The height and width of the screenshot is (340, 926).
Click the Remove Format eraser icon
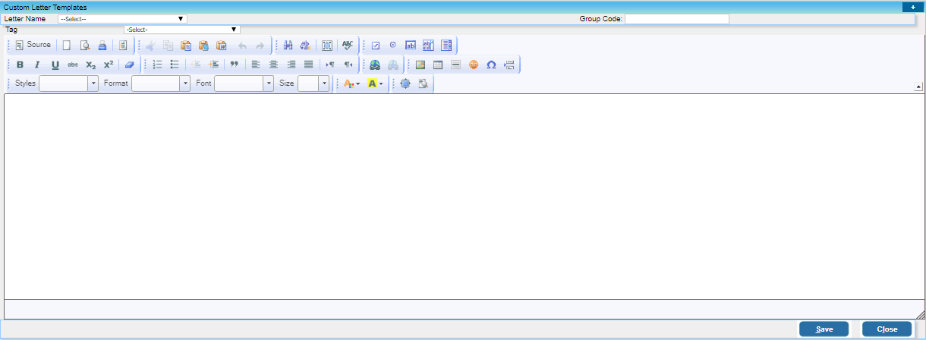[x=129, y=65]
